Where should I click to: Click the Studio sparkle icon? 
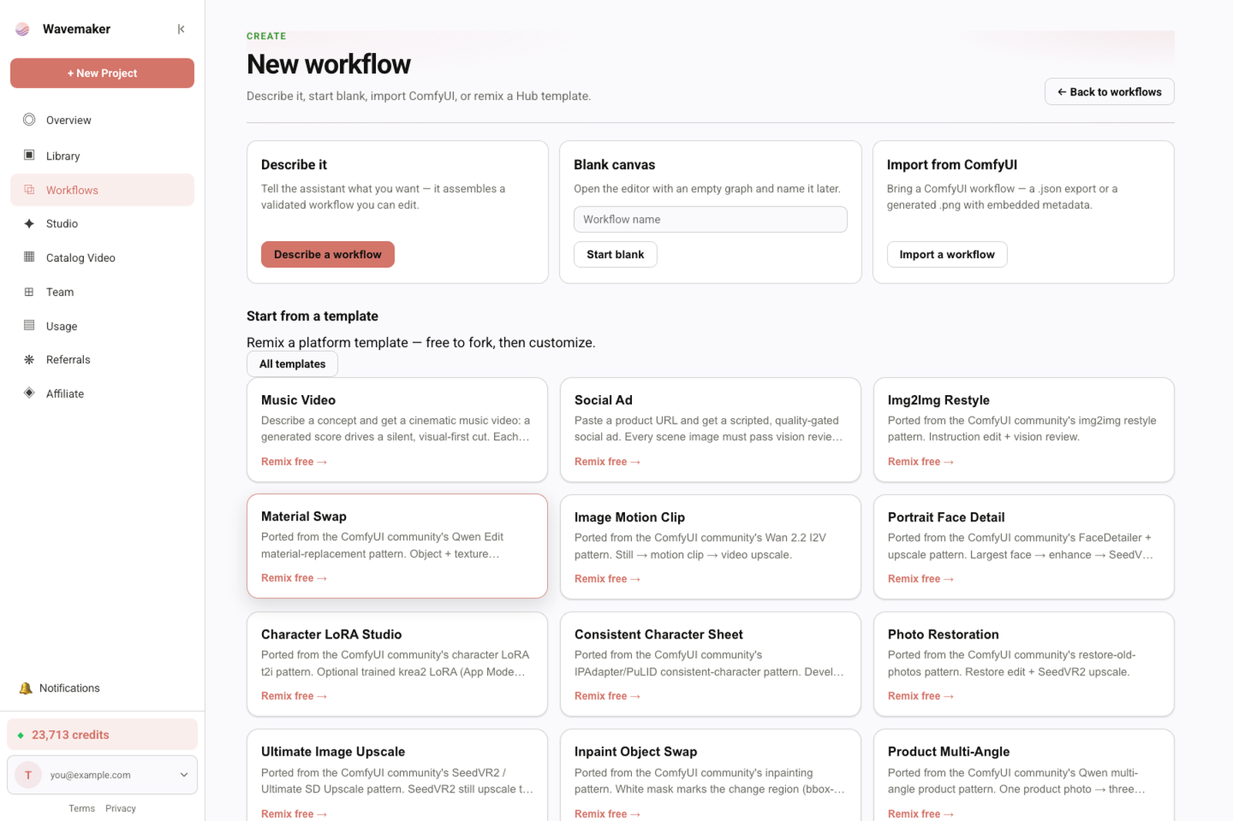pyautogui.click(x=29, y=223)
